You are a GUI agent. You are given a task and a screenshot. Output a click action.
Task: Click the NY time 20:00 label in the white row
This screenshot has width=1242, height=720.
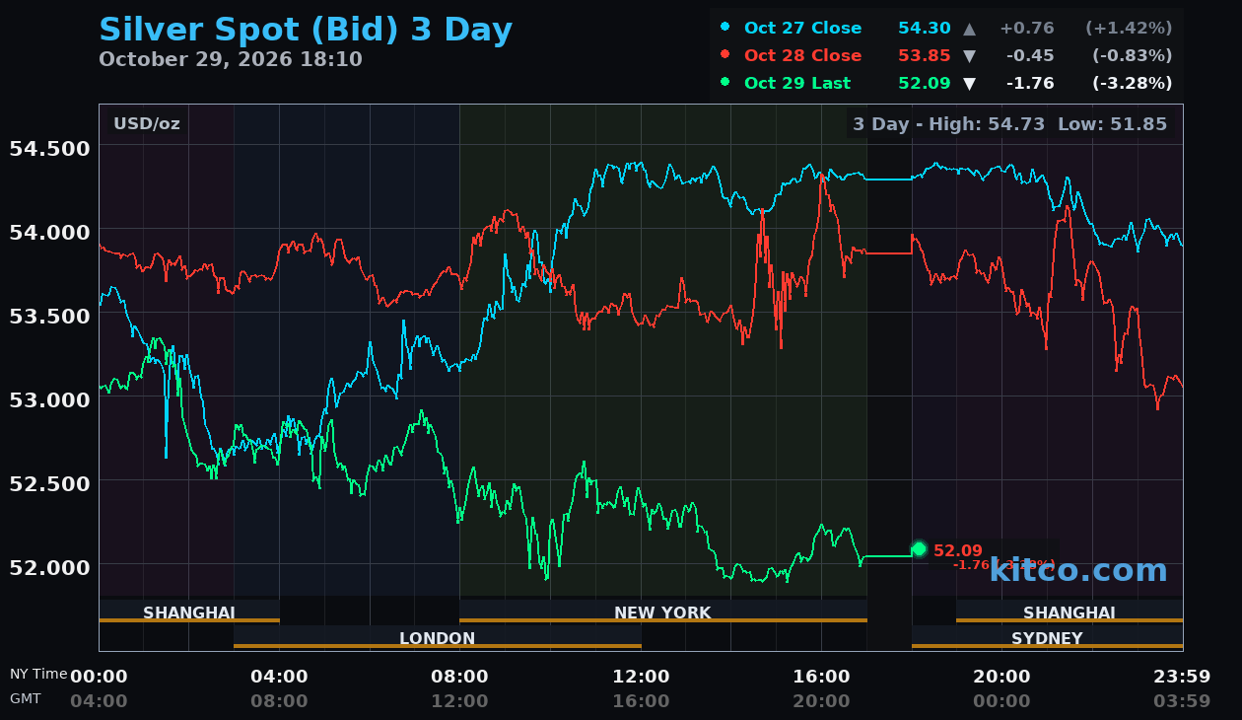[1001, 677]
